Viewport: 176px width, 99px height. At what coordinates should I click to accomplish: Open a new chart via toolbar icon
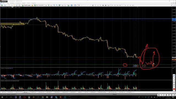pos(2,5)
